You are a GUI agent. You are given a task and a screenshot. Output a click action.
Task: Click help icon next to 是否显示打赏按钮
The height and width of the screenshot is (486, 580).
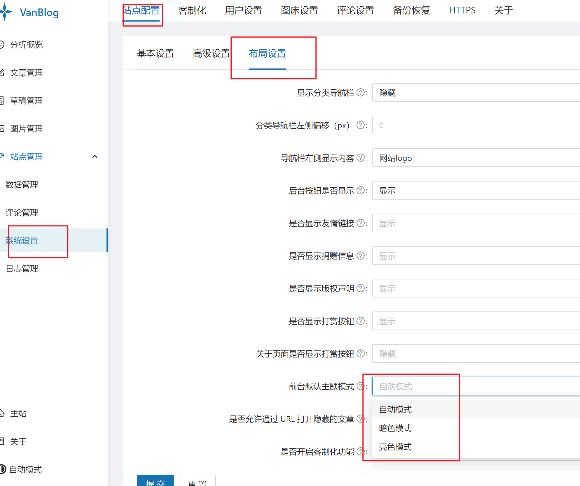361,321
